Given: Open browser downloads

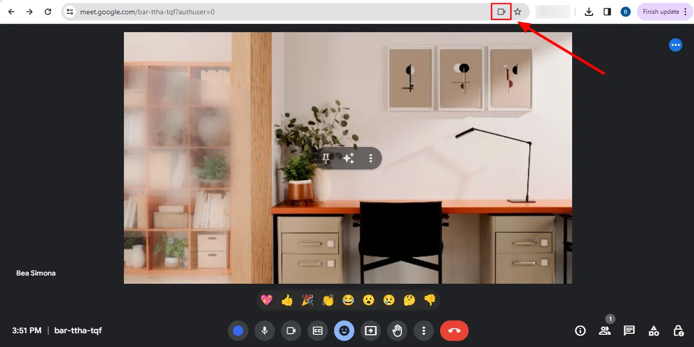Looking at the screenshot, I should pyautogui.click(x=589, y=11).
